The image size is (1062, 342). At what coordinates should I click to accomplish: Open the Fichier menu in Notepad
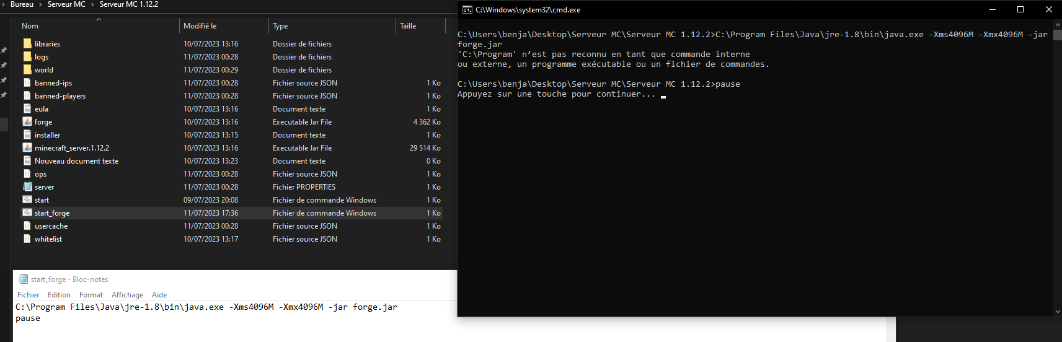[x=28, y=295]
